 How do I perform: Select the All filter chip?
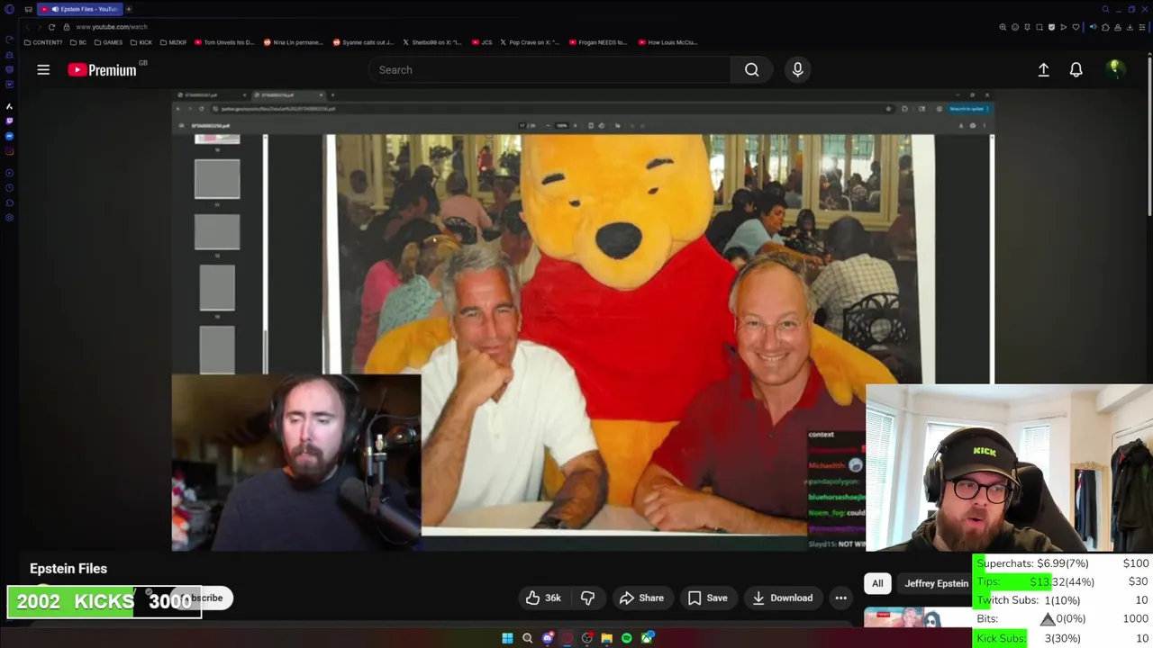click(x=877, y=583)
